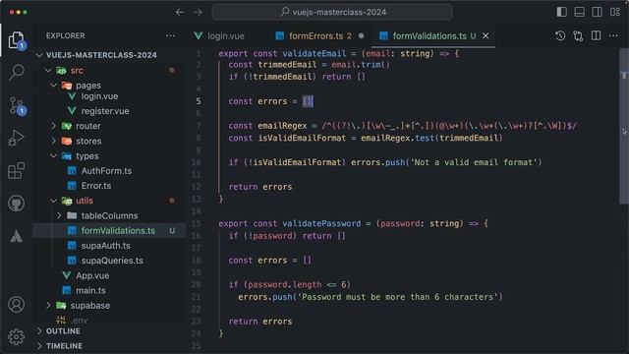Click on validatePassword function name in code

pos(321,223)
